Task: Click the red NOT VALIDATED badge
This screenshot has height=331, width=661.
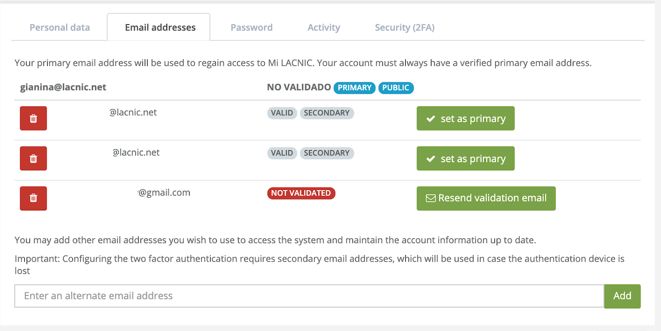Action: pos(301,193)
